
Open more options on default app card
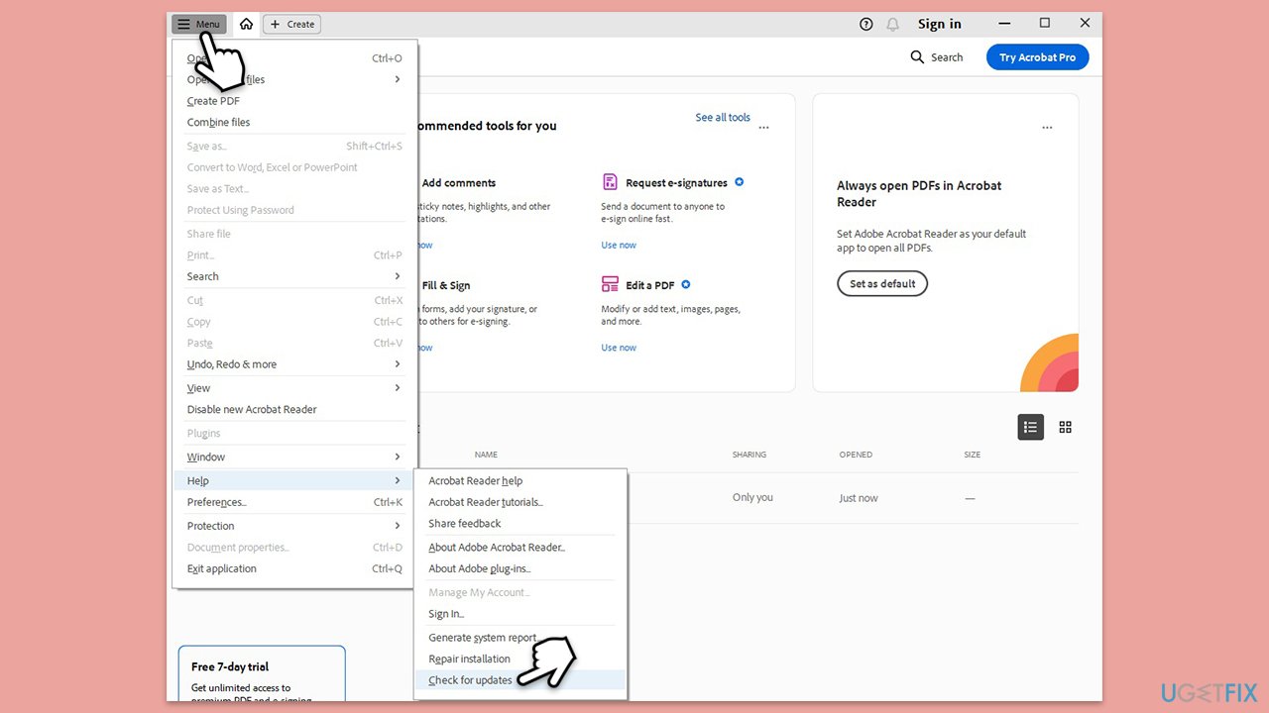click(1047, 128)
